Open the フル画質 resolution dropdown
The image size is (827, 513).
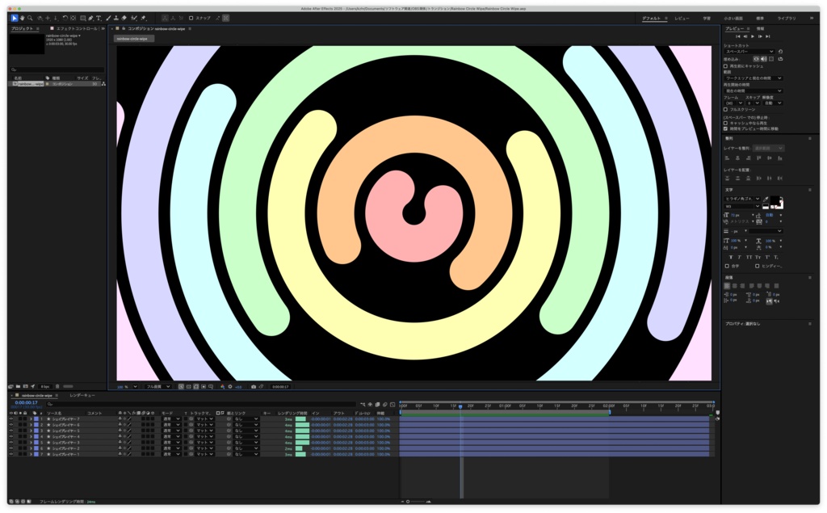click(157, 387)
